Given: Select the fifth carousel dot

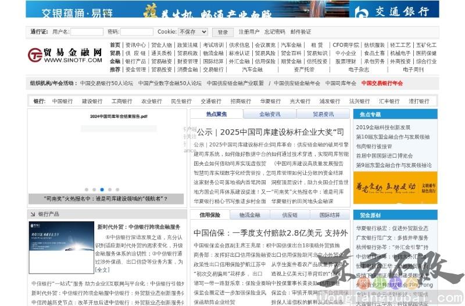Looking at the screenshot, I should [117, 190].
